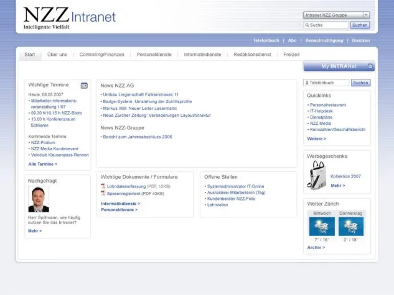Focus the Suche search field in header
The width and height of the screenshot is (394, 295).
326,25
